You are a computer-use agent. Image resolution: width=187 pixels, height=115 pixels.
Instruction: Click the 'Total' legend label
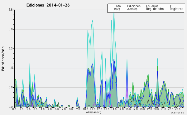(x=118, y=6)
